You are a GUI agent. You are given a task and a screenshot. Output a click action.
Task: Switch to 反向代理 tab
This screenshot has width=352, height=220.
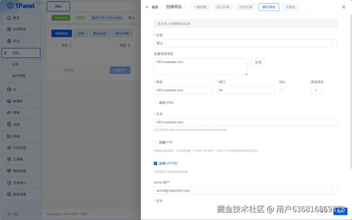(246, 7)
